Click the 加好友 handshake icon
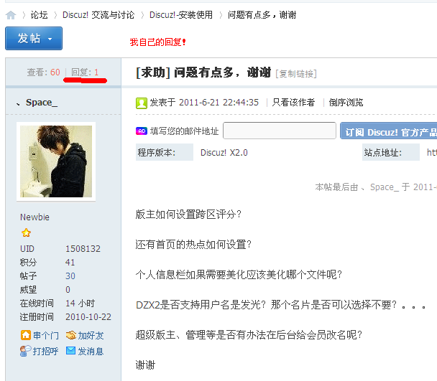Image resolution: width=437 pixels, height=381 pixels. 70,335
